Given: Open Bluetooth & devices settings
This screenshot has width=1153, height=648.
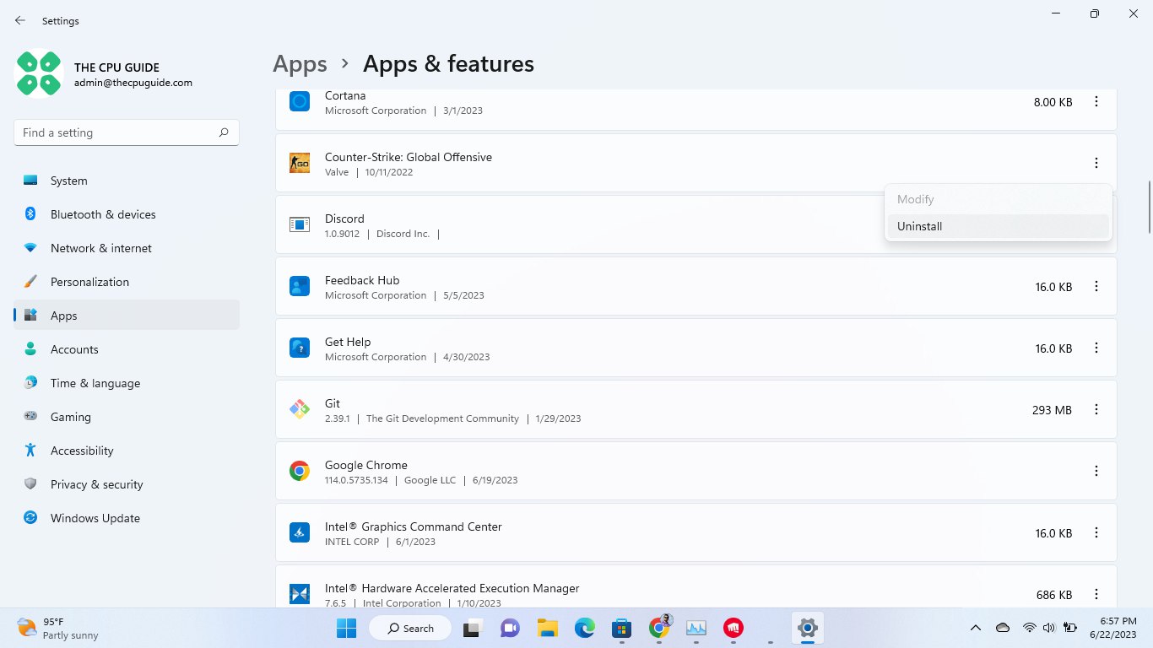Looking at the screenshot, I should pos(127,214).
